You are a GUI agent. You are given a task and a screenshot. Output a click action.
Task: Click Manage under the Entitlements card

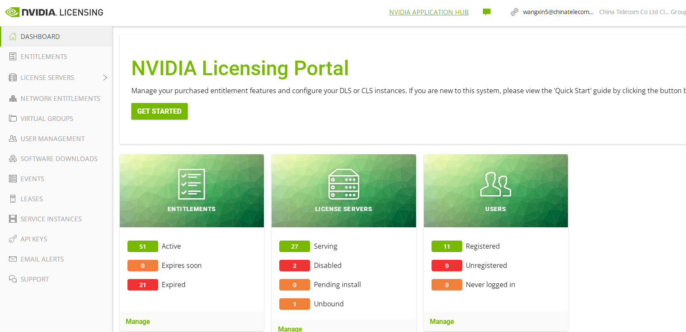[138, 321]
